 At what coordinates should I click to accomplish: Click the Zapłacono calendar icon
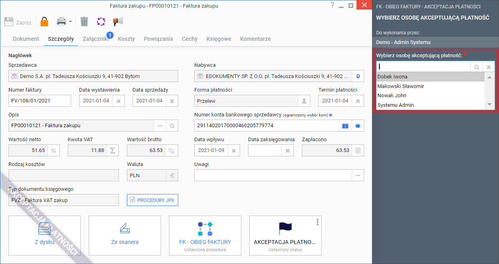358,150
